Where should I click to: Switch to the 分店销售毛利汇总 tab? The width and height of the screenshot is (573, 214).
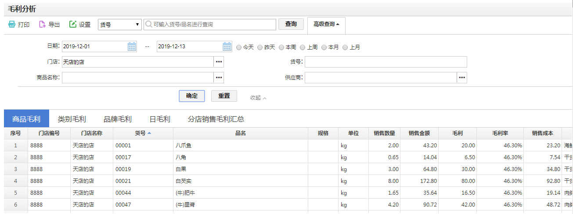tap(216, 119)
